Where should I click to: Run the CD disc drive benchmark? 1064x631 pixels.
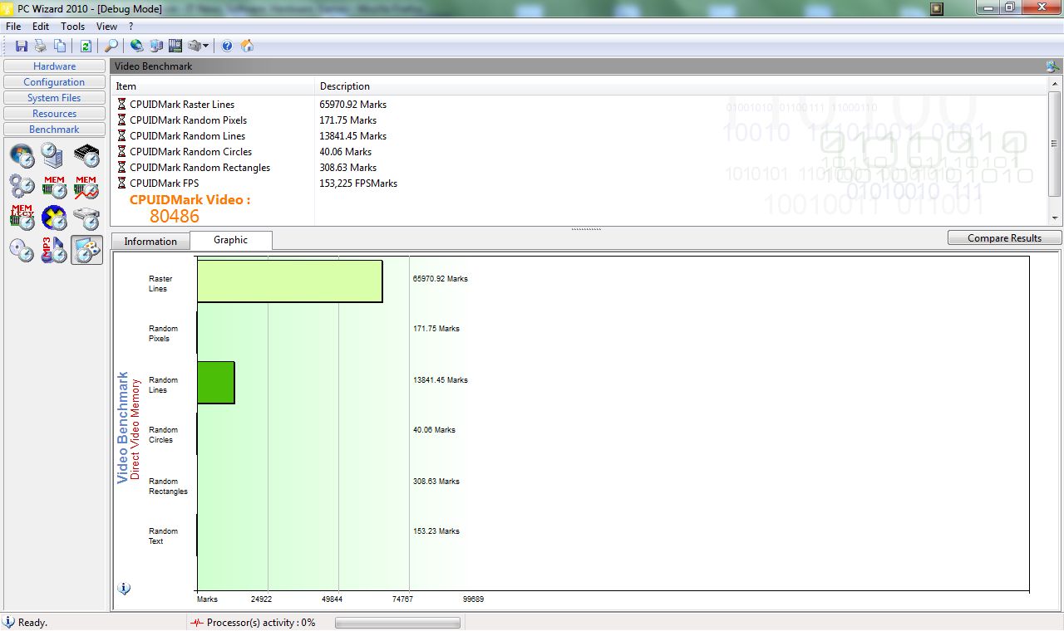22,250
